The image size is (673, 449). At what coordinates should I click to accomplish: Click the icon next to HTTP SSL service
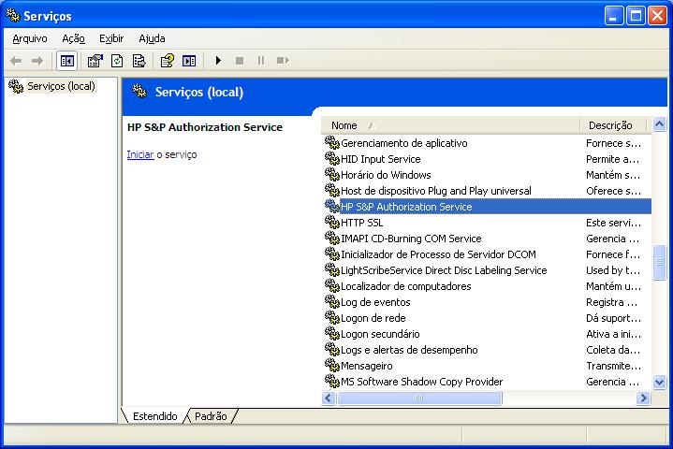tap(331, 223)
